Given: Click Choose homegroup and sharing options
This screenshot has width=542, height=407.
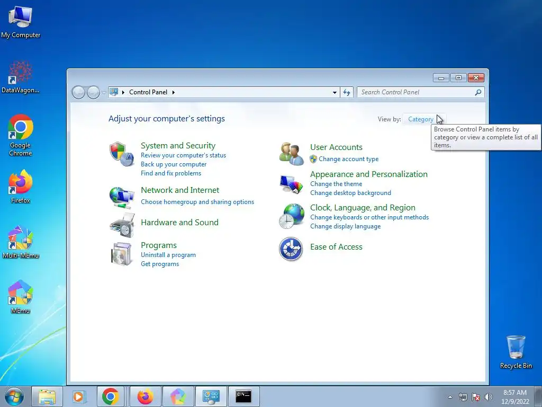Looking at the screenshot, I should [x=197, y=202].
